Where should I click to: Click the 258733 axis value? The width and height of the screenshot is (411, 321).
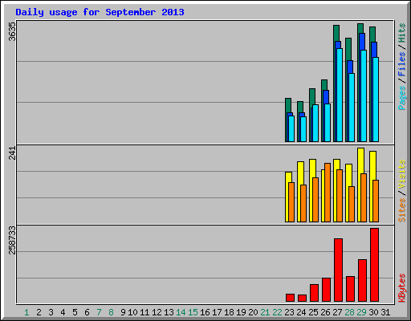click(12, 240)
